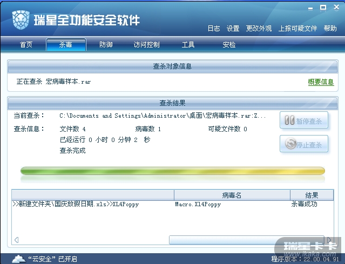Screen dimensions: 345x264
Task: Click the 病毒名 column header
Action: (x=232, y=195)
